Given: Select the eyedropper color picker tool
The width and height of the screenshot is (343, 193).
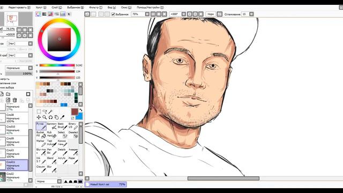Looking at the screenshot, I should 62,117.
